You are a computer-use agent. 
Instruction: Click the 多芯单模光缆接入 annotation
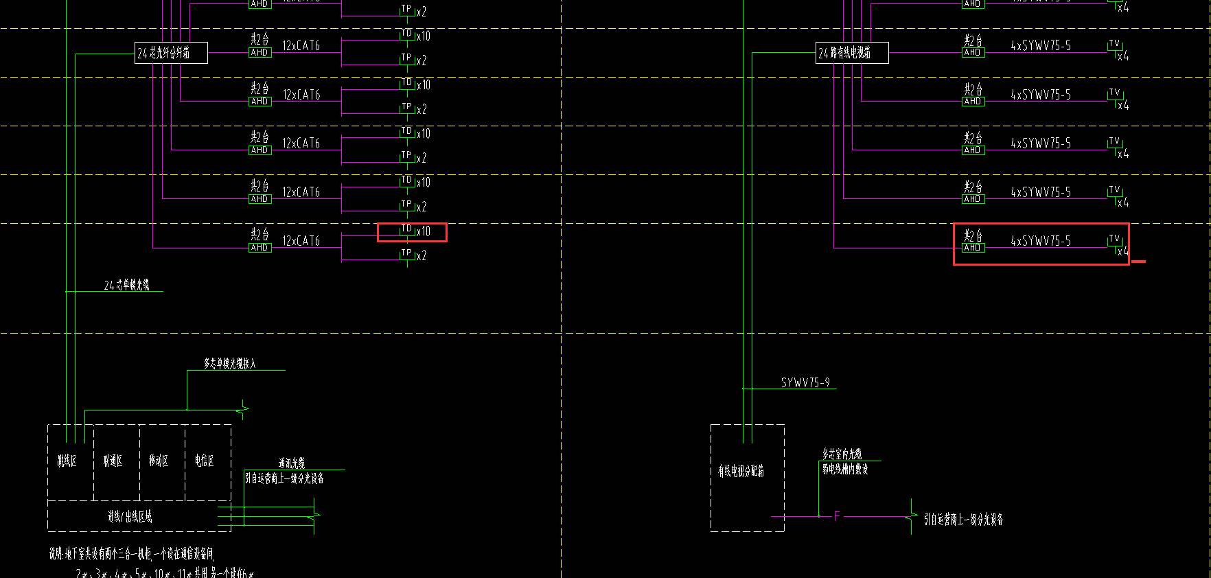229,363
